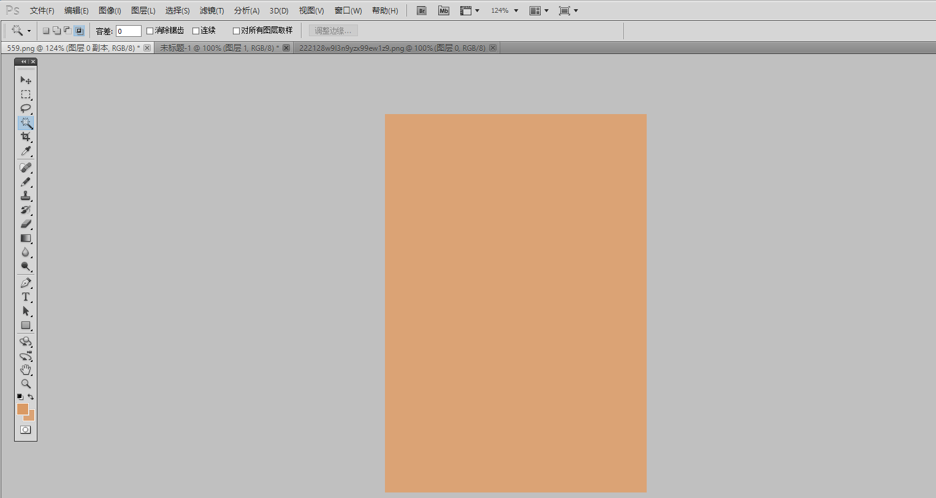
Task: Select the Zoom tool
Action: pos(26,384)
